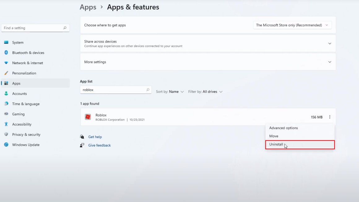Open Filter by All drives dropdown
Screen dimensions: 359x202
(205, 92)
